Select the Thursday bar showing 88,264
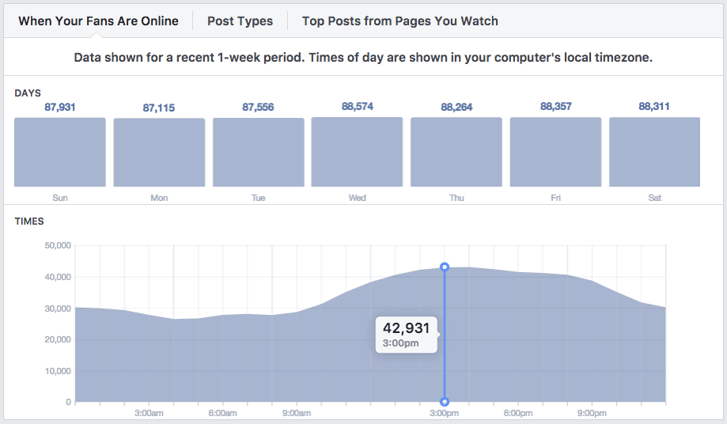This screenshot has height=424, width=727. click(x=456, y=152)
